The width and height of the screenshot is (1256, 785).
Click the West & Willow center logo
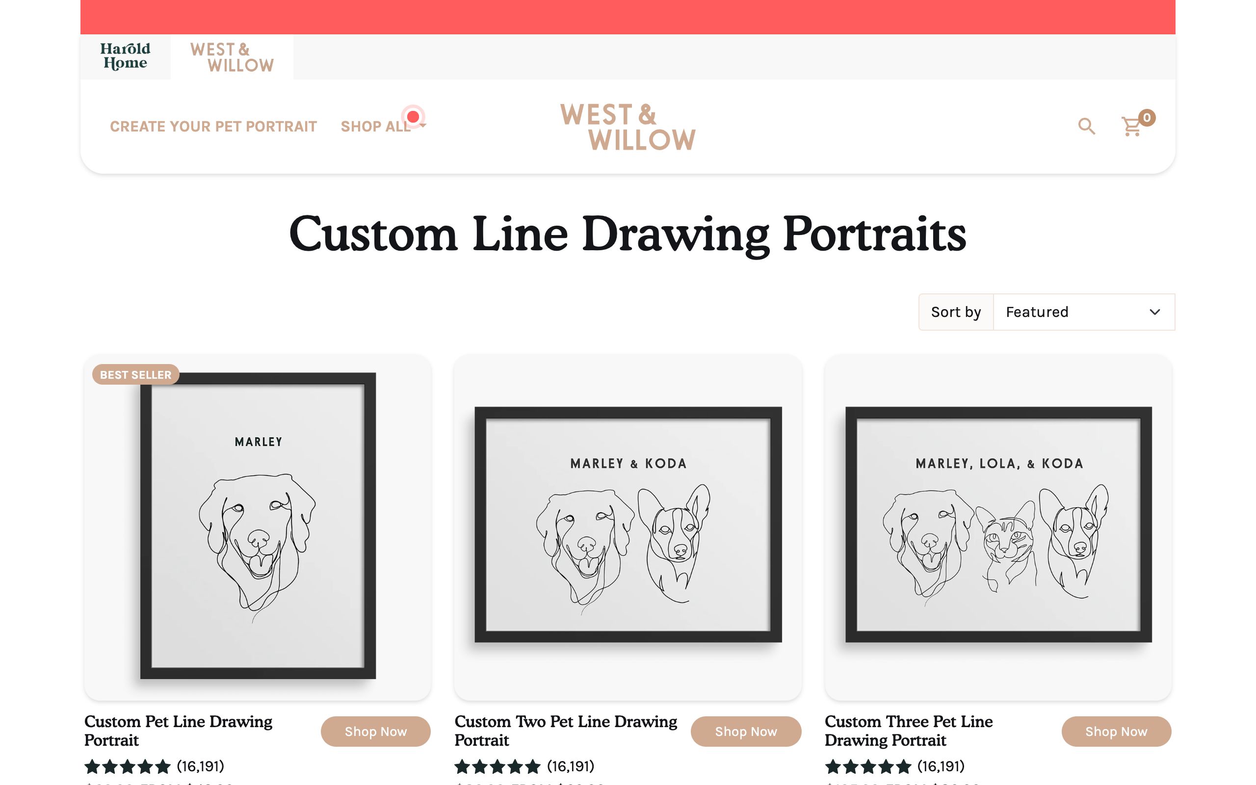[628, 127]
